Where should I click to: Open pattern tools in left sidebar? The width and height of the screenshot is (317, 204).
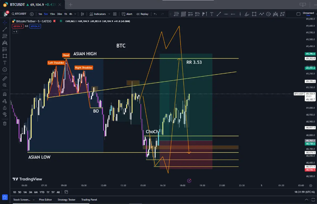point(5,43)
